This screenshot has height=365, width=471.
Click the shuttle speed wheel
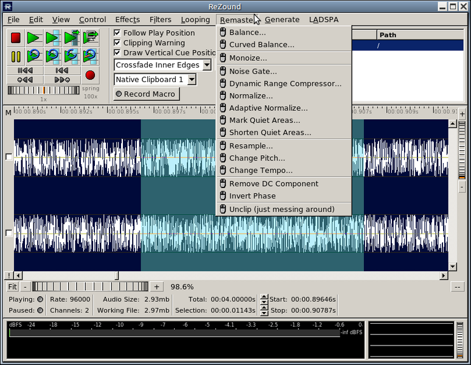pyautogui.click(x=44, y=91)
